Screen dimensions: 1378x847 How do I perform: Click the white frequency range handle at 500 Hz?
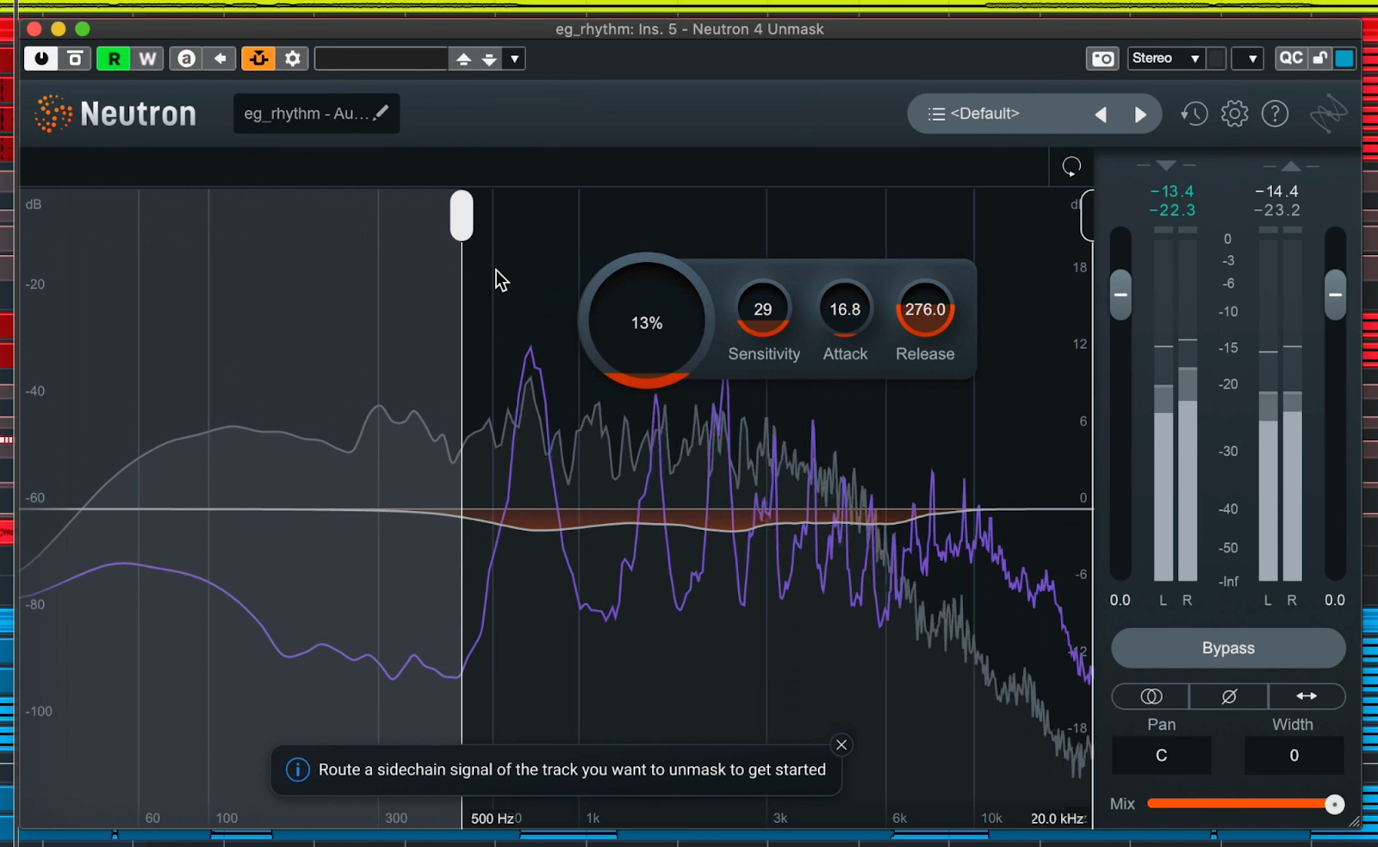pyautogui.click(x=462, y=215)
